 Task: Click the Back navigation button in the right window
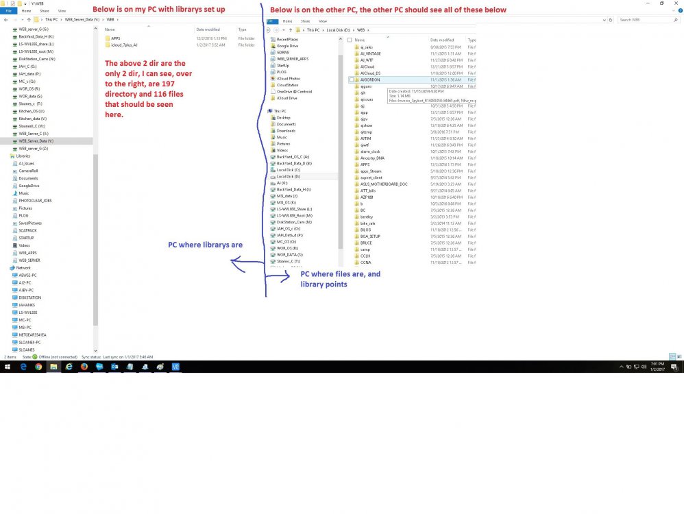(x=269, y=30)
